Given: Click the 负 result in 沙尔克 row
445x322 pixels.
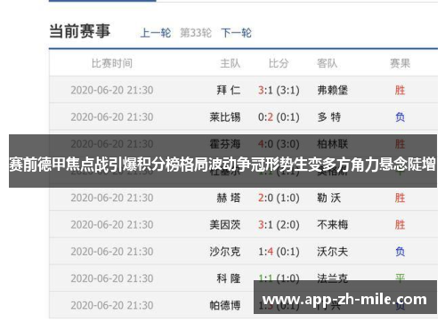Looking at the screenshot, I should [400, 252].
